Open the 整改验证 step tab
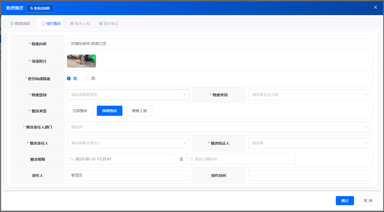The height and width of the screenshot is (212, 384). (109, 23)
